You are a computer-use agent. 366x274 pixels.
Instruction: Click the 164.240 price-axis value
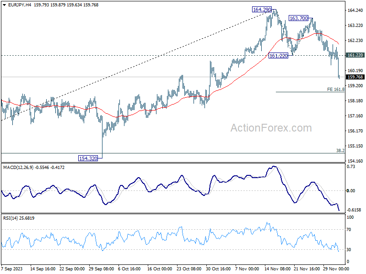click(x=355, y=10)
